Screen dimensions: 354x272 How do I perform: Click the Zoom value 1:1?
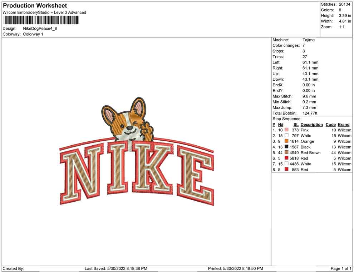tap(342, 27)
